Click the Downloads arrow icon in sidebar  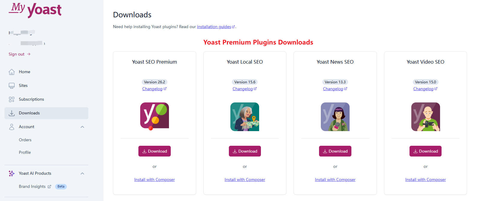coord(12,113)
